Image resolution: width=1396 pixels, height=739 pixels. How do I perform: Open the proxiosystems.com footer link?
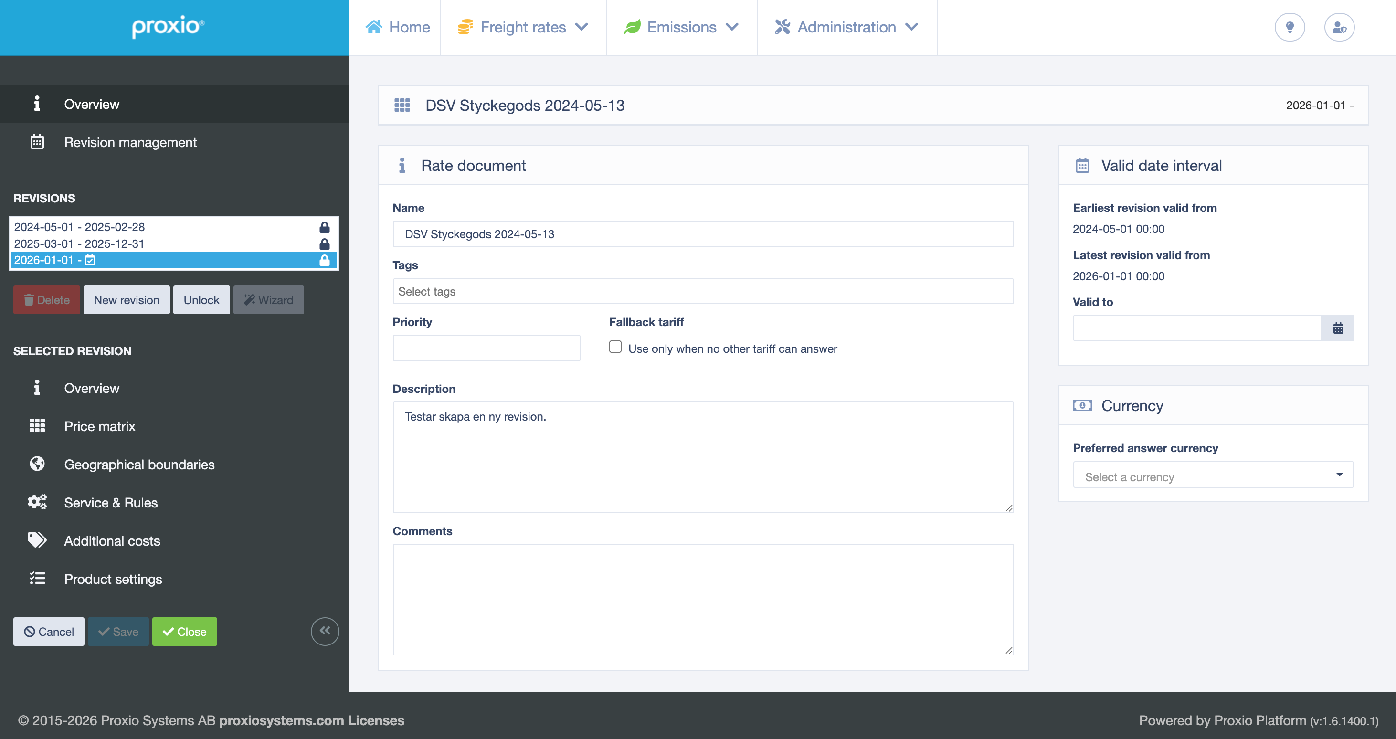pyautogui.click(x=281, y=720)
